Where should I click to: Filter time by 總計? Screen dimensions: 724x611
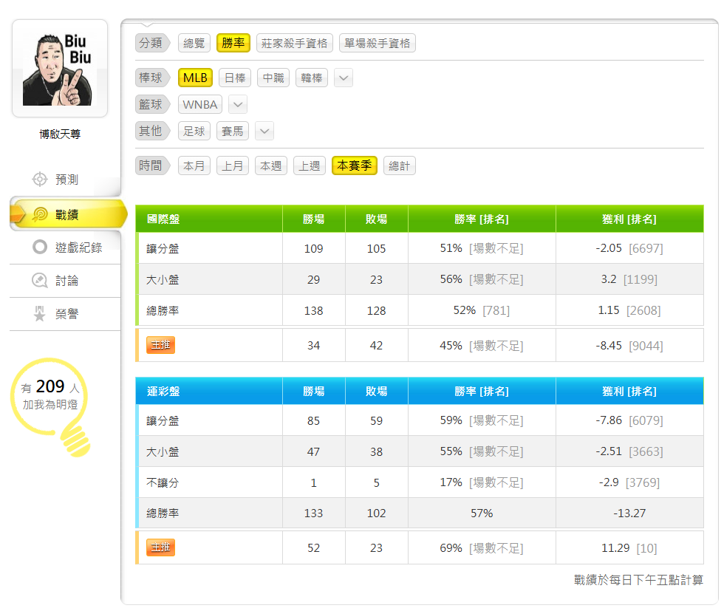[x=400, y=165]
